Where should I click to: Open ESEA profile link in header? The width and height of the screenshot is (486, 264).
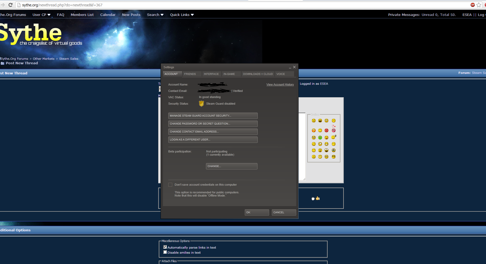(x=467, y=15)
